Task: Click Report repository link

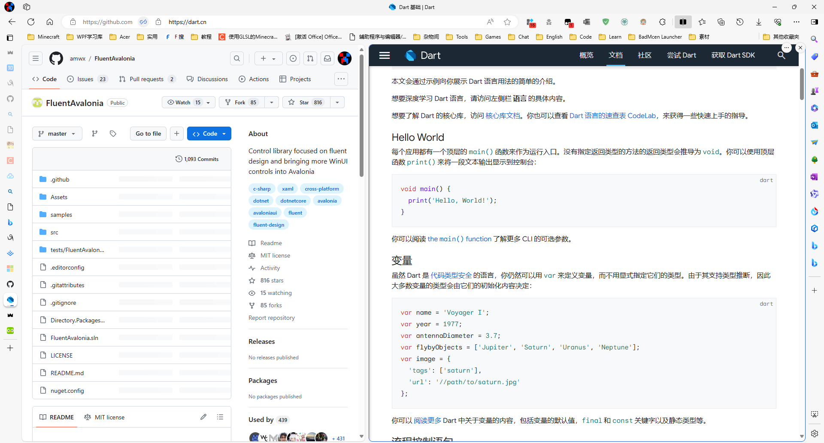Action: coord(272,318)
